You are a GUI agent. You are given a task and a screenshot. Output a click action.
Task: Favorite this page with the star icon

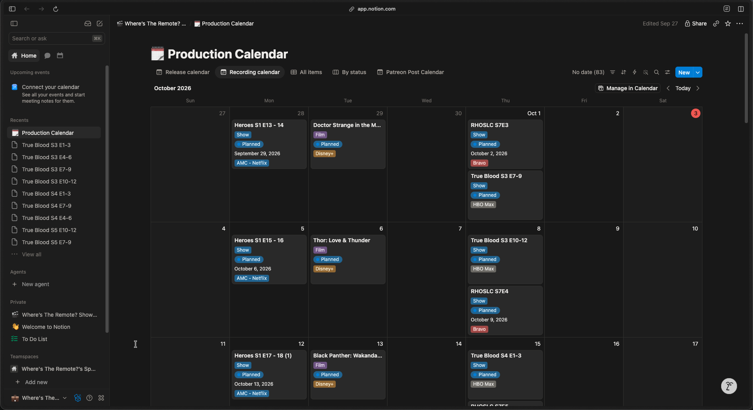(728, 24)
